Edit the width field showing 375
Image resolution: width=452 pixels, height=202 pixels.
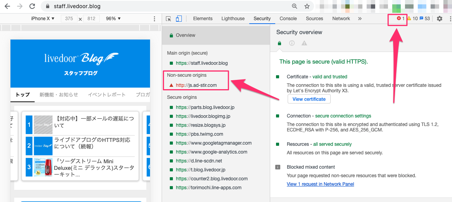[x=69, y=19]
